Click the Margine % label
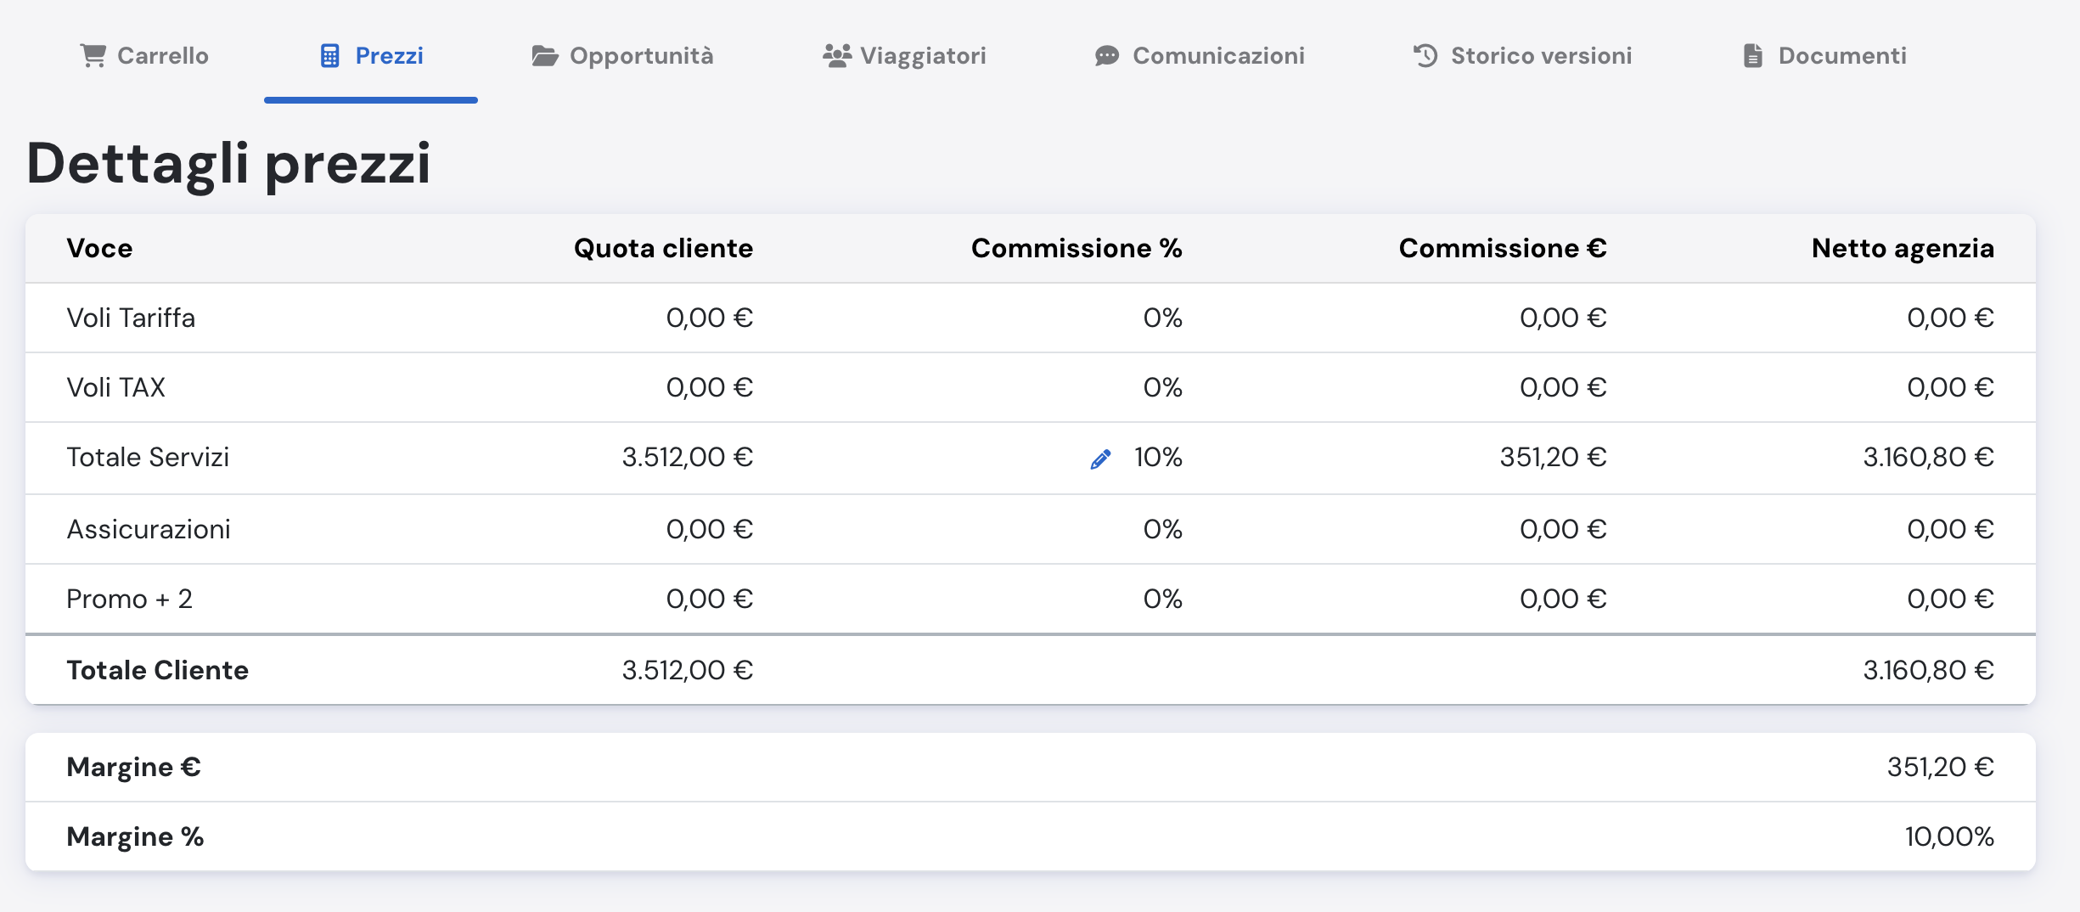Image resolution: width=2080 pixels, height=912 pixels. pos(135,836)
